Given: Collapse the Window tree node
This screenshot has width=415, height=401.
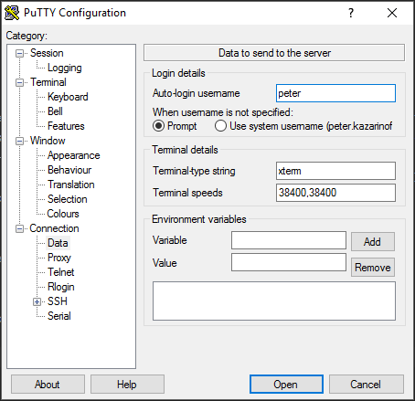Looking at the screenshot, I should coord(20,142).
